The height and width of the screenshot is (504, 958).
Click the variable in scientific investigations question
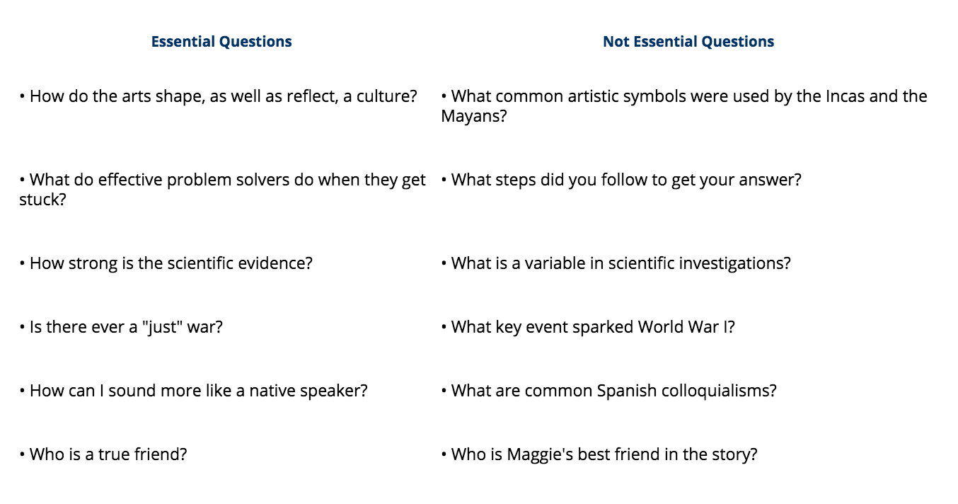616,263
